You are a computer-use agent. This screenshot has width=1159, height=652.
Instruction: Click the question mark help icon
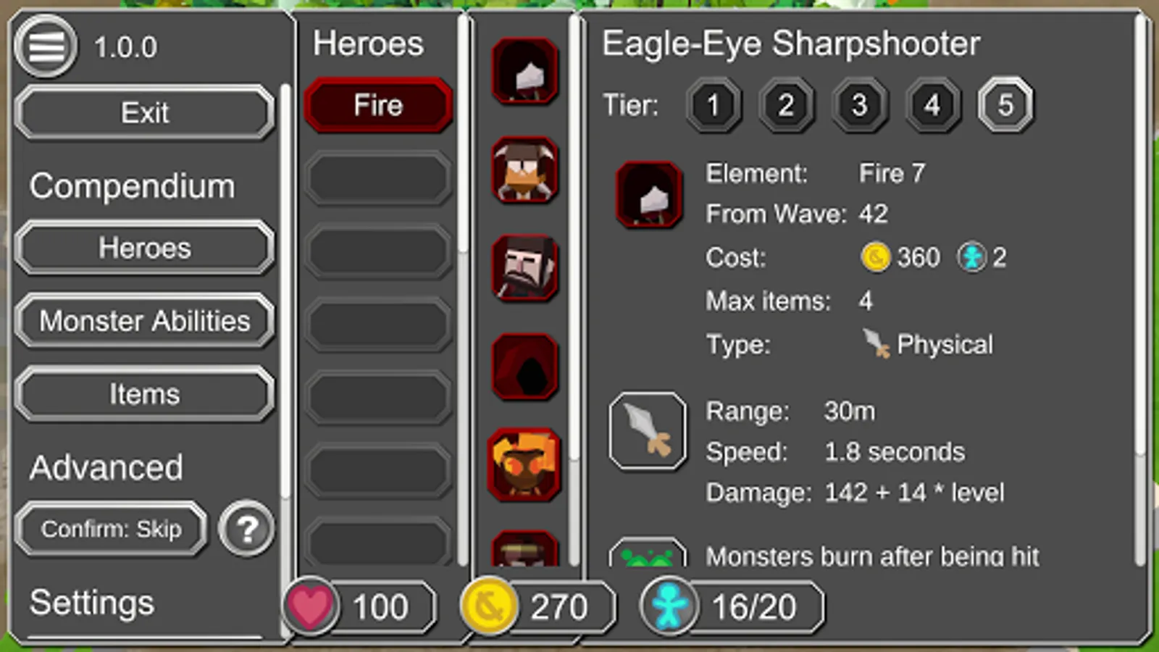click(247, 529)
